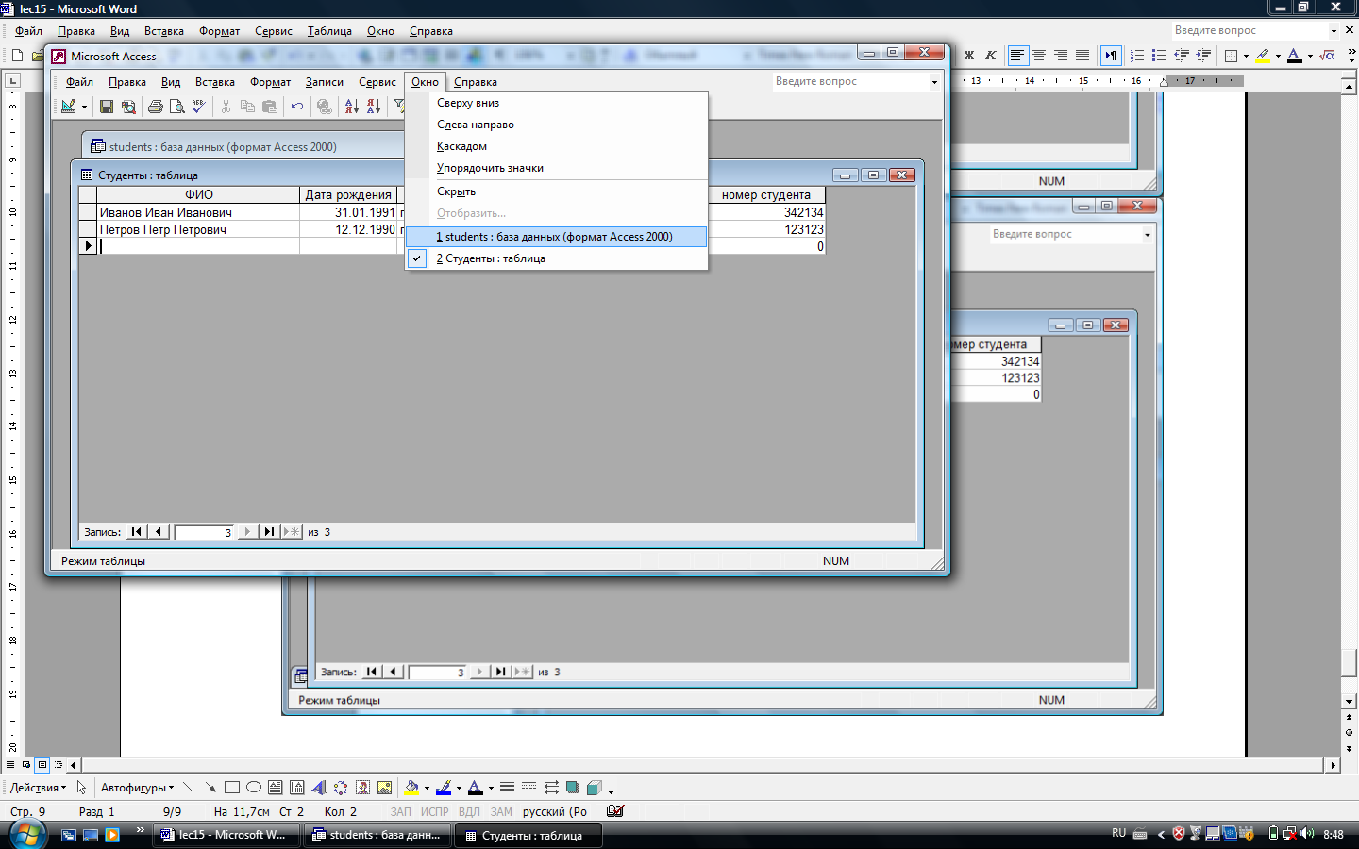Click 3-D style icon in drawing toolbar
Viewport: 1359px width, 849px height.
coord(594,788)
